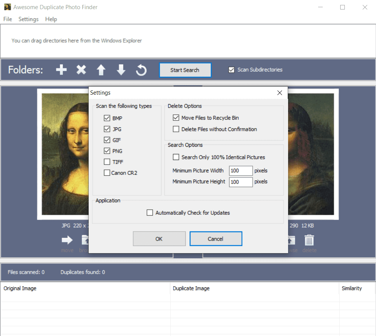
Task: Open the File menu
Action: pyautogui.click(x=8, y=19)
